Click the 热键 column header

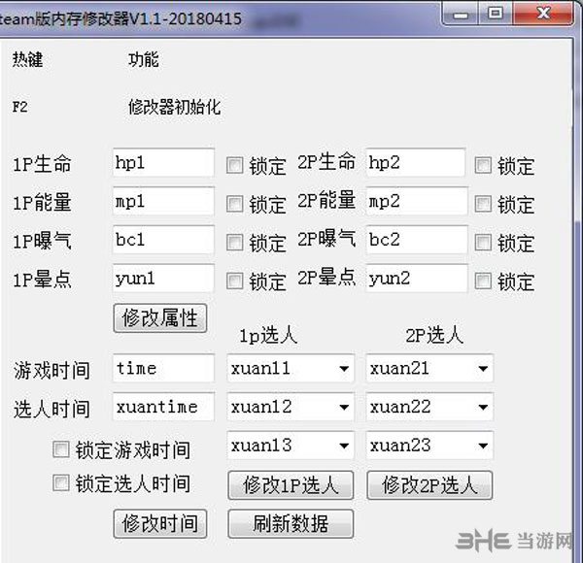pos(27,59)
